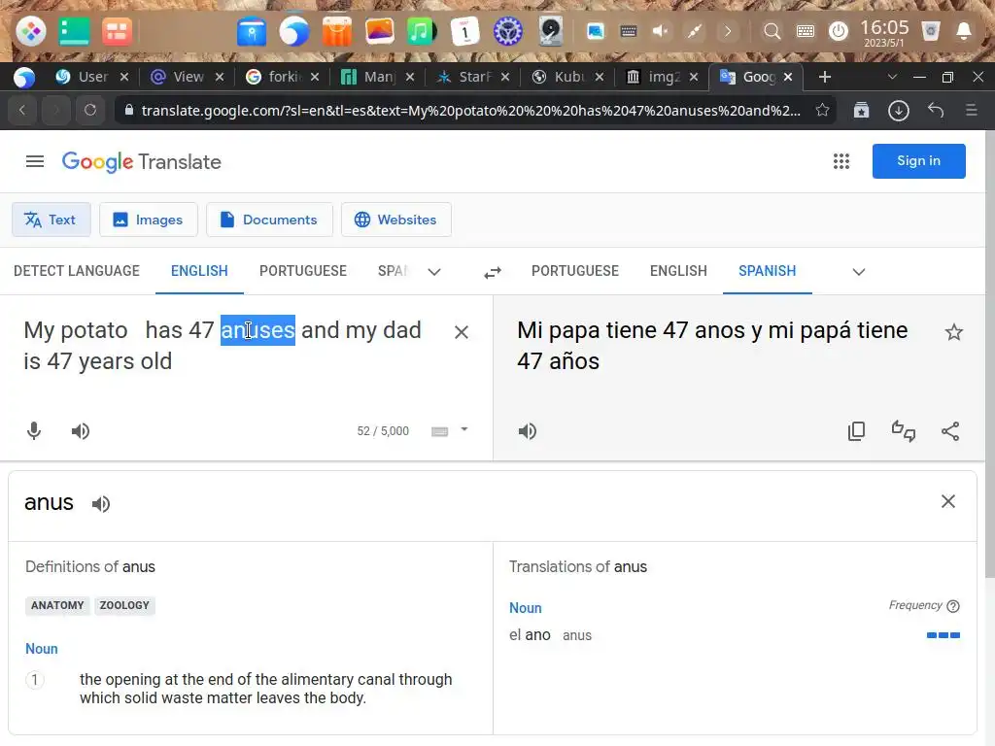Open desktop search magnifier
Viewport: 995px width, 746px height.
coord(772,30)
